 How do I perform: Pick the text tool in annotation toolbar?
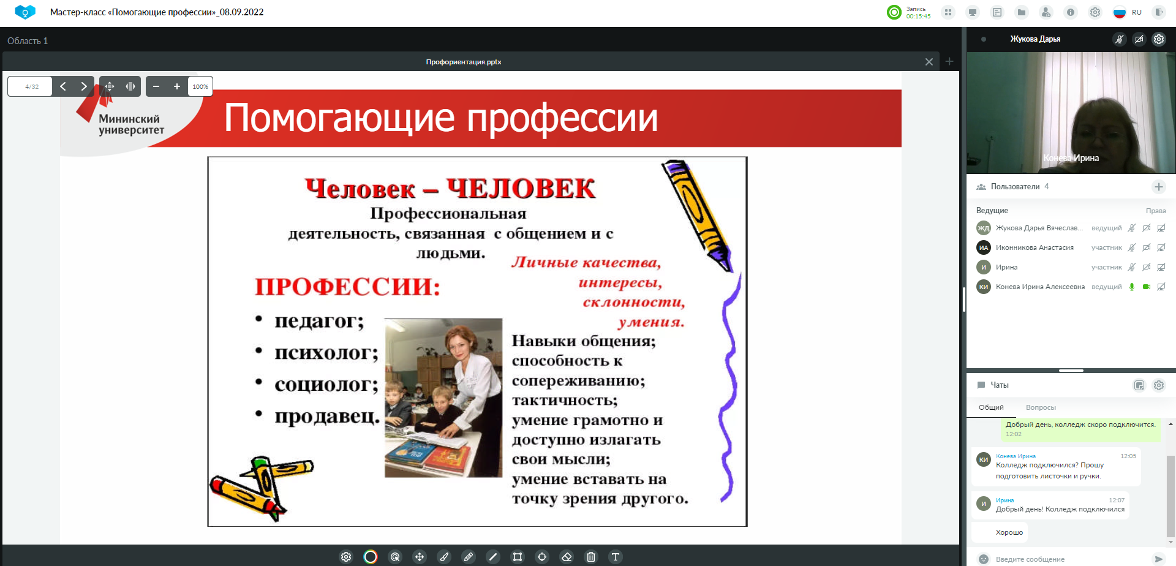point(616,557)
